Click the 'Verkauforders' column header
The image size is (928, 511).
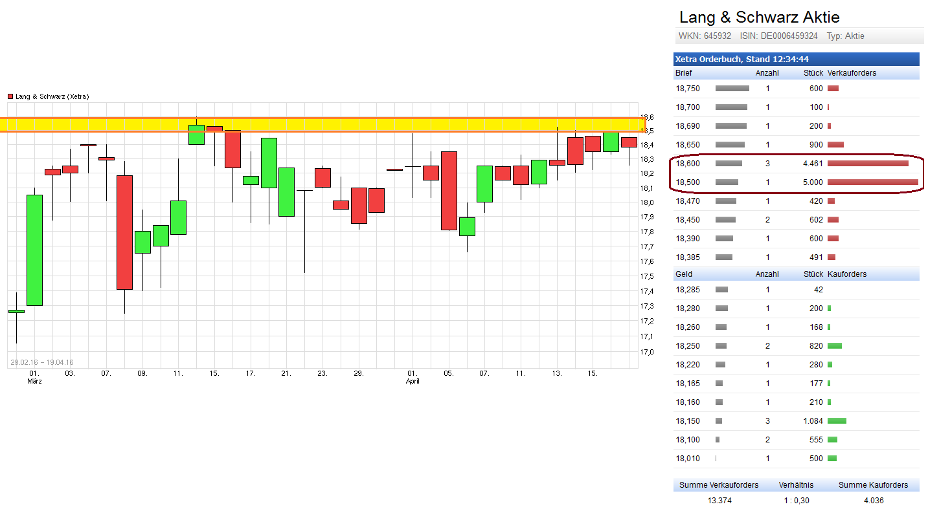tap(852, 73)
